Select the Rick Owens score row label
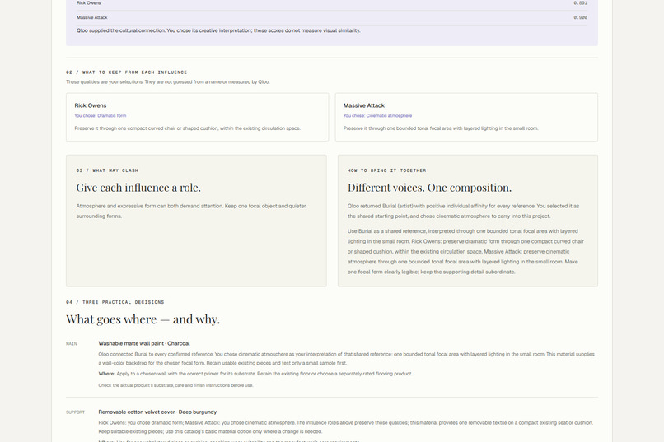The width and height of the screenshot is (664, 442). pos(88,3)
